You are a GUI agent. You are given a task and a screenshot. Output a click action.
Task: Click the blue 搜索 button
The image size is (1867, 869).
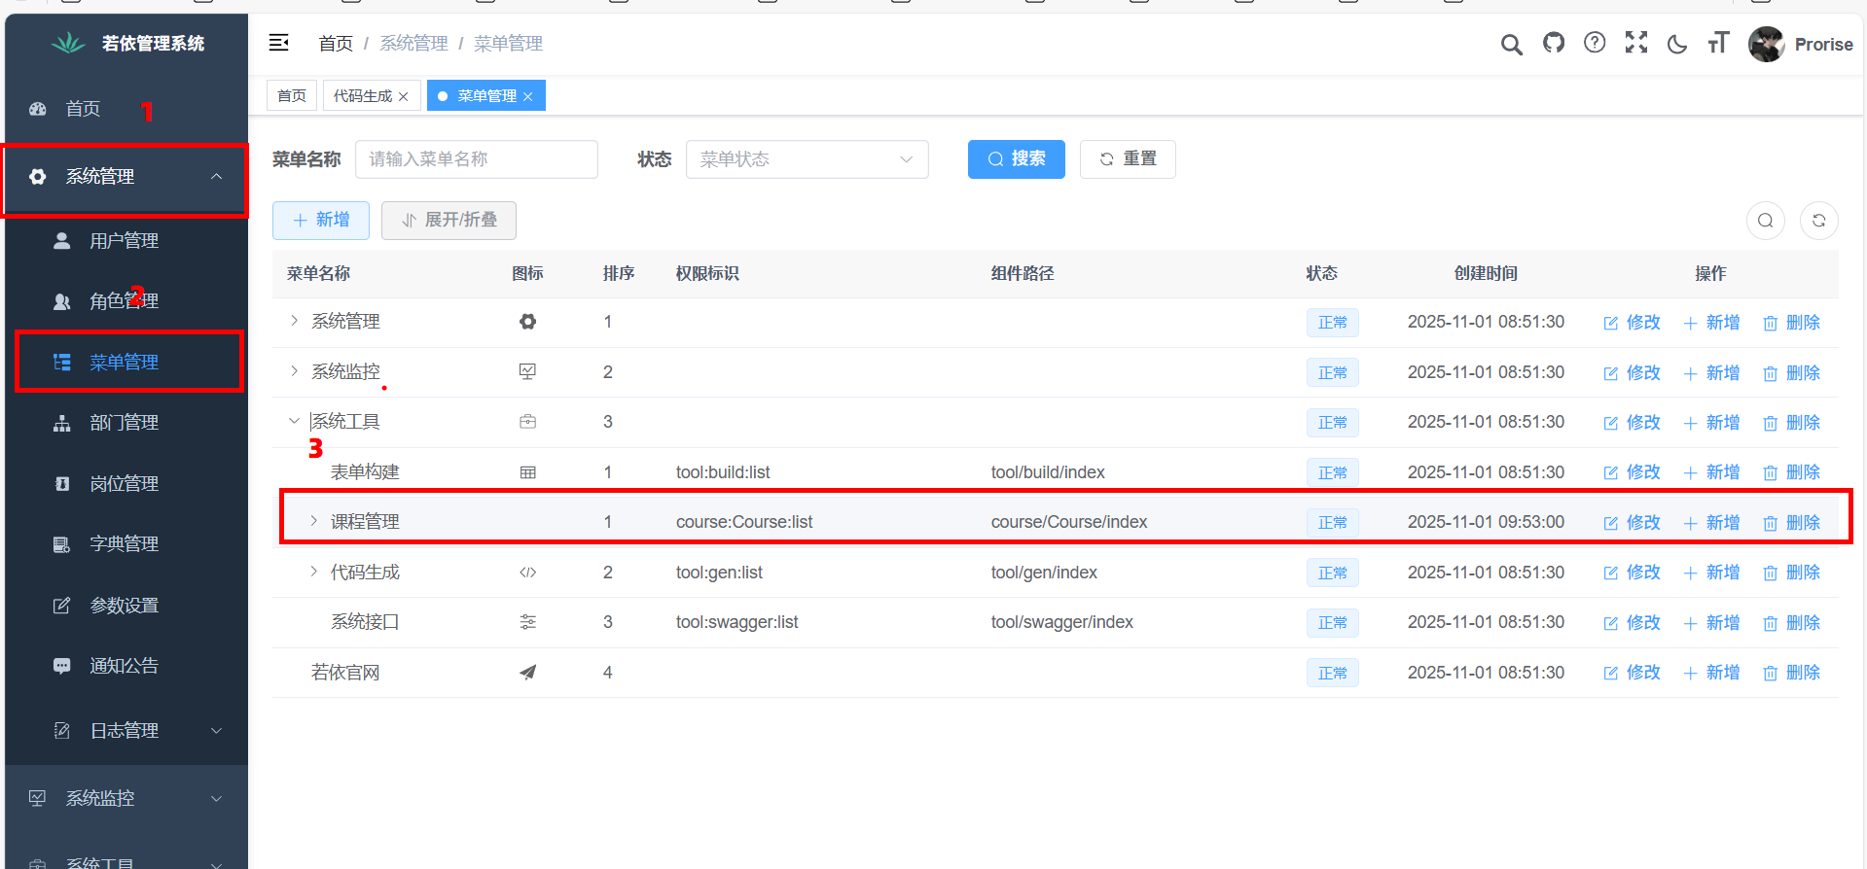1016,159
